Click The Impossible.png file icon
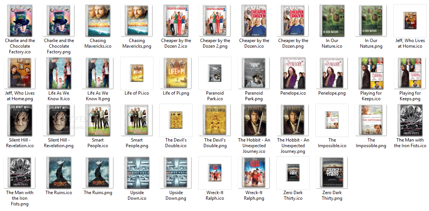Image resolution: width=429 pixels, height=211 pixels. pyautogui.click(x=370, y=120)
